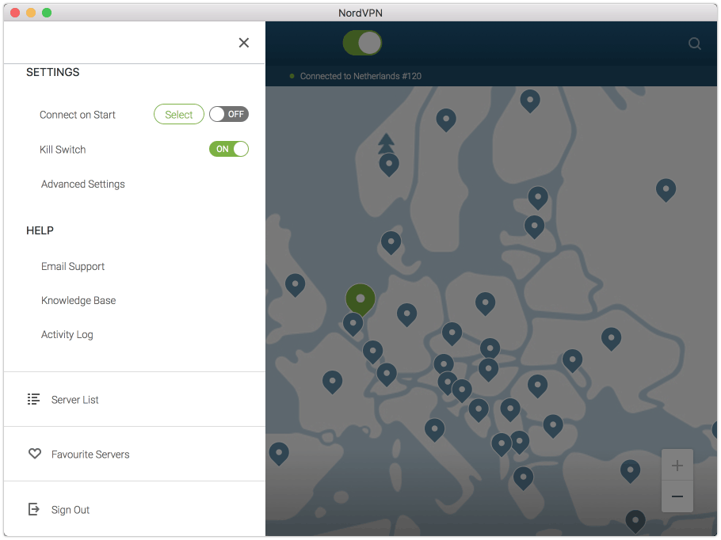Open the Knowledge Base

click(78, 301)
